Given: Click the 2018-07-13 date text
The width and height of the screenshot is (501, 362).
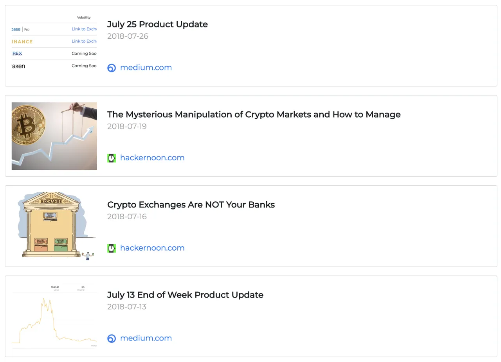Looking at the screenshot, I should 127,307.
